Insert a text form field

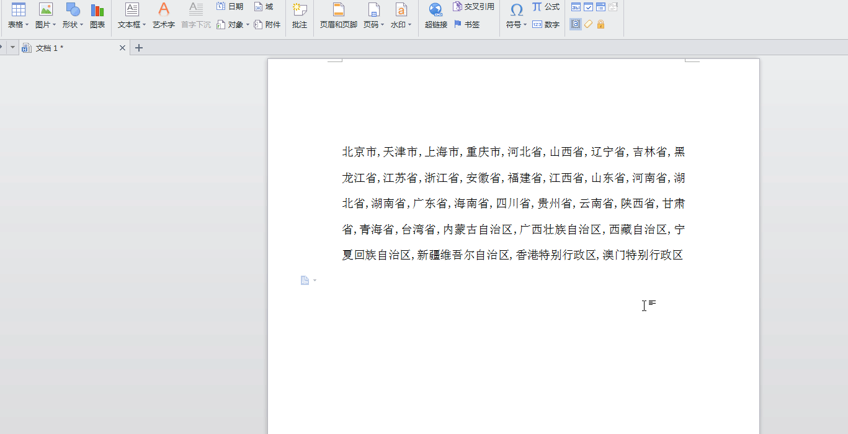click(576, 7)
